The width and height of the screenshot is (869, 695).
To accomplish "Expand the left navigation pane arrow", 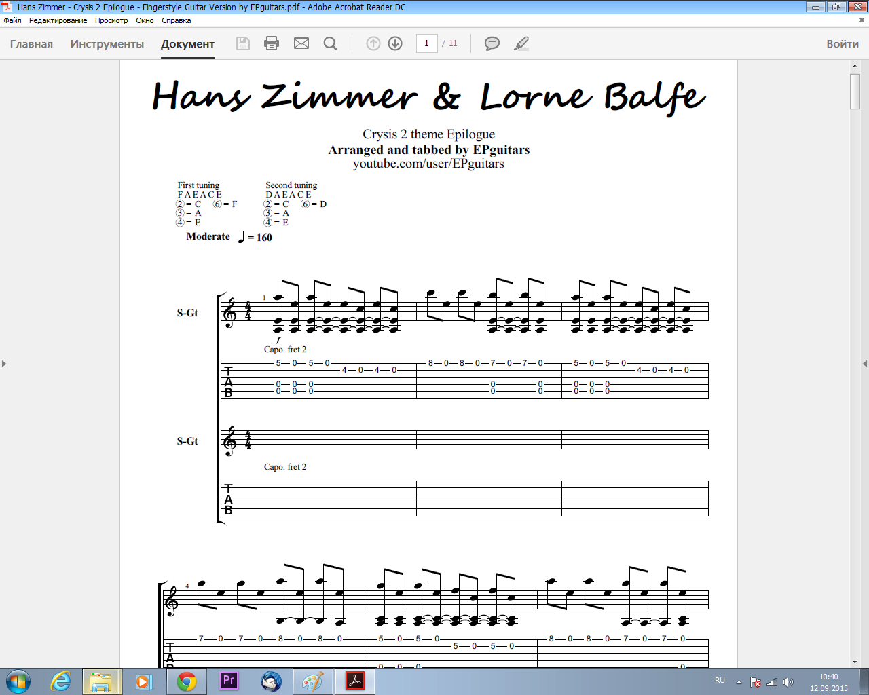I will coord(4,364).
